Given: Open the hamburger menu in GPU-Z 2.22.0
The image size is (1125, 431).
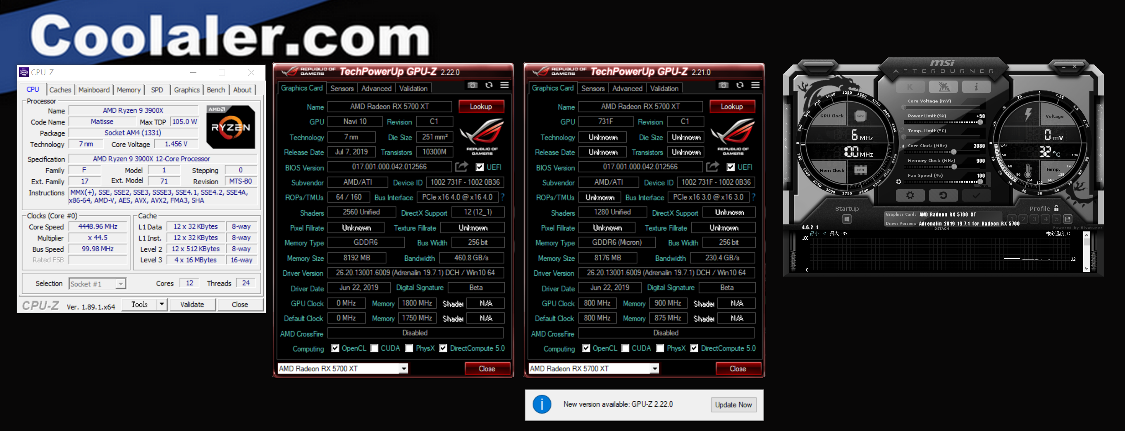Looking at the screenshot, I should (504, 85).
